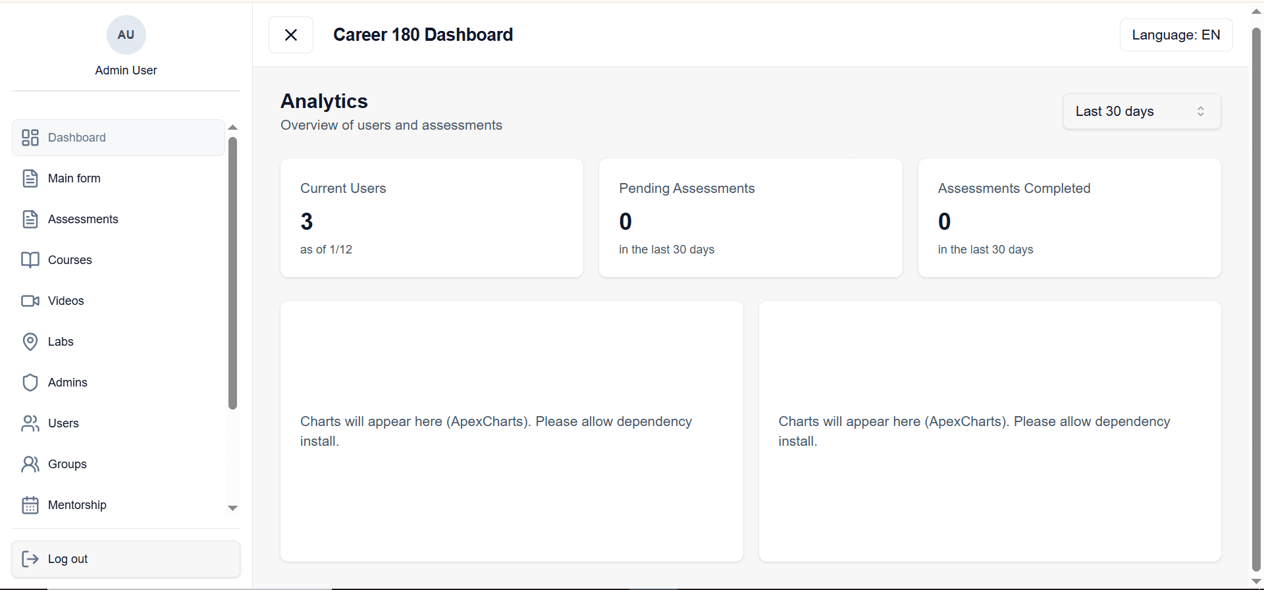Open the Assessments section

pyautogui.click(x=118, y=219)
